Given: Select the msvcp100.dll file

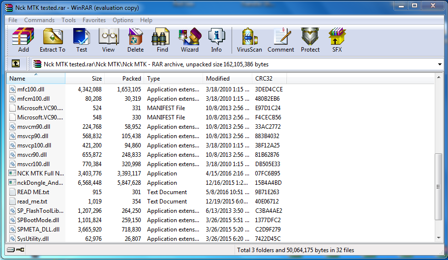Looking at the screenshot, I should pyautogui.click(x=34, y=145).
